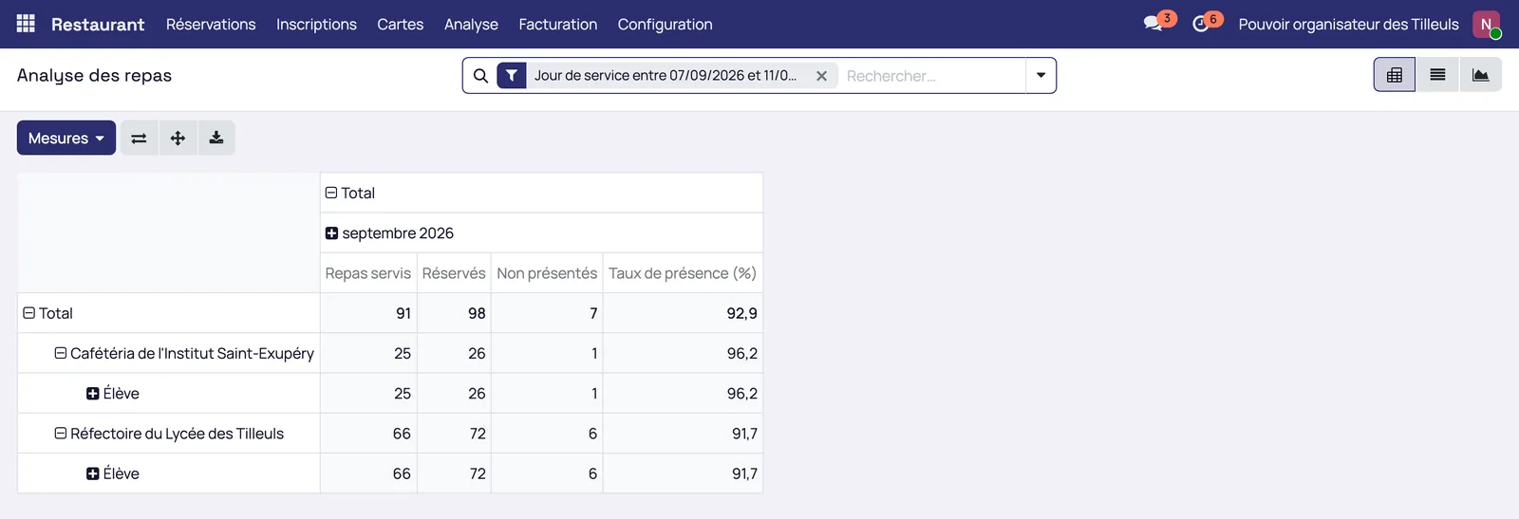
Task: Open the apps grid menu icon
Action: (26, 24)
